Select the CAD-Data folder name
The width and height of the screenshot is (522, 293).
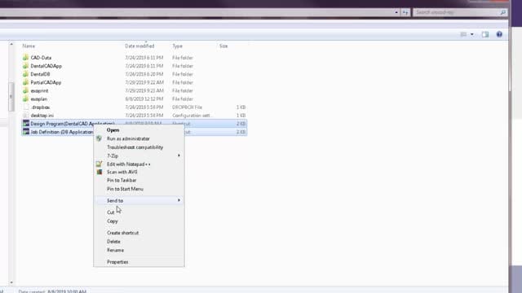[x=41, y=58]
